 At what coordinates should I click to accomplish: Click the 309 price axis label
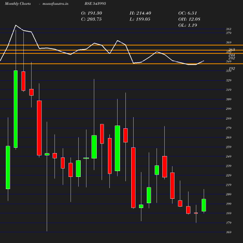(228, 99)
